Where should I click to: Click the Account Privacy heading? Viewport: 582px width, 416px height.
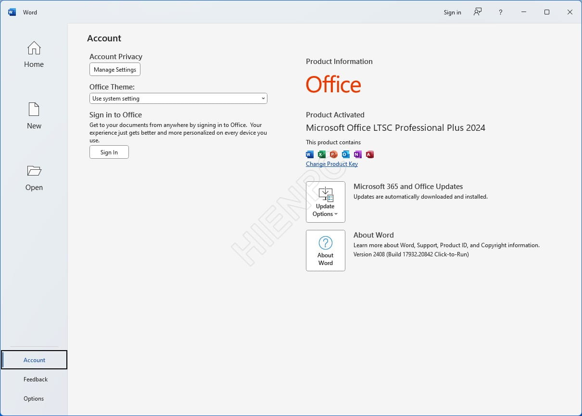[x=116, y=57]
